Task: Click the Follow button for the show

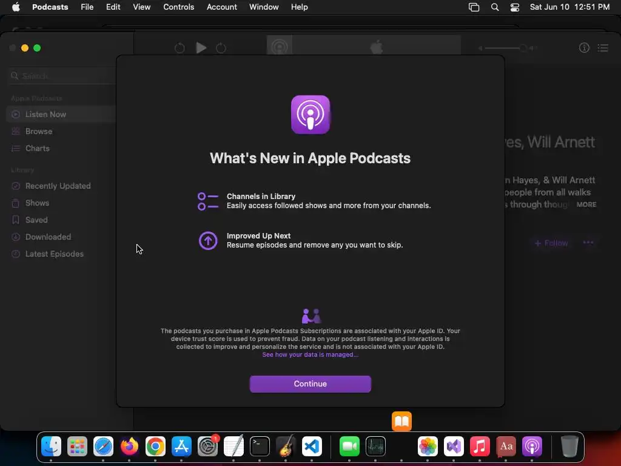Action: pos(551,243)
